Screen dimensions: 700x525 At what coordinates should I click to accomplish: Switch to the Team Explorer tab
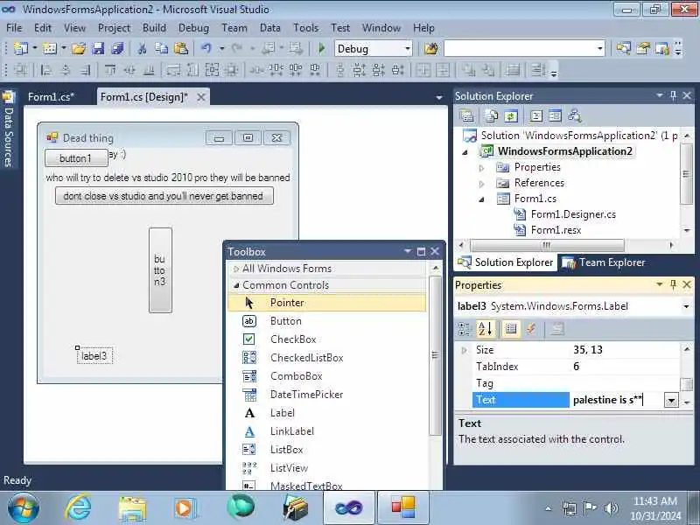pyautogui.click(x=603, y=262)
